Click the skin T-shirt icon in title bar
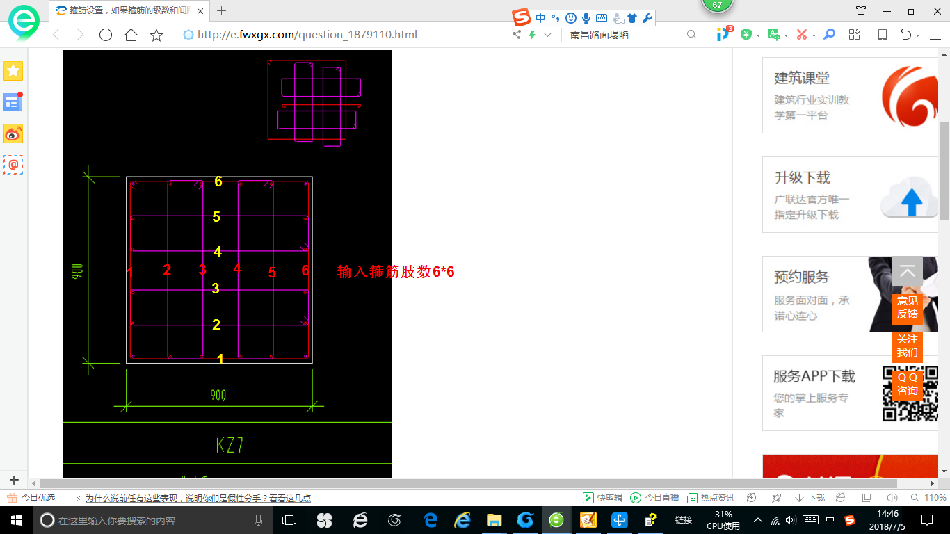The width and height of the screenshot is (950, 534). (x=861, y=10)
